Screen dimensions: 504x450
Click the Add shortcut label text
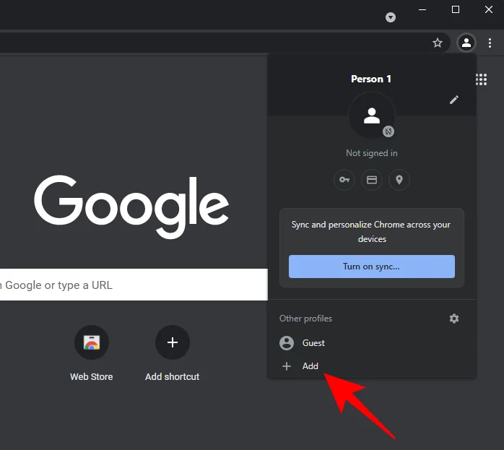click(x=173, y=377)
